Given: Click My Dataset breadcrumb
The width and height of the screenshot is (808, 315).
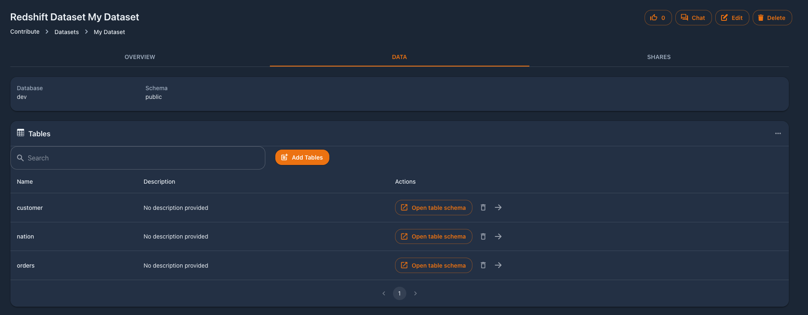Looking at the screenshot, I should click(x=109, y=32).
